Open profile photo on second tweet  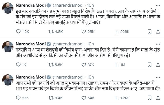point(8,47)
